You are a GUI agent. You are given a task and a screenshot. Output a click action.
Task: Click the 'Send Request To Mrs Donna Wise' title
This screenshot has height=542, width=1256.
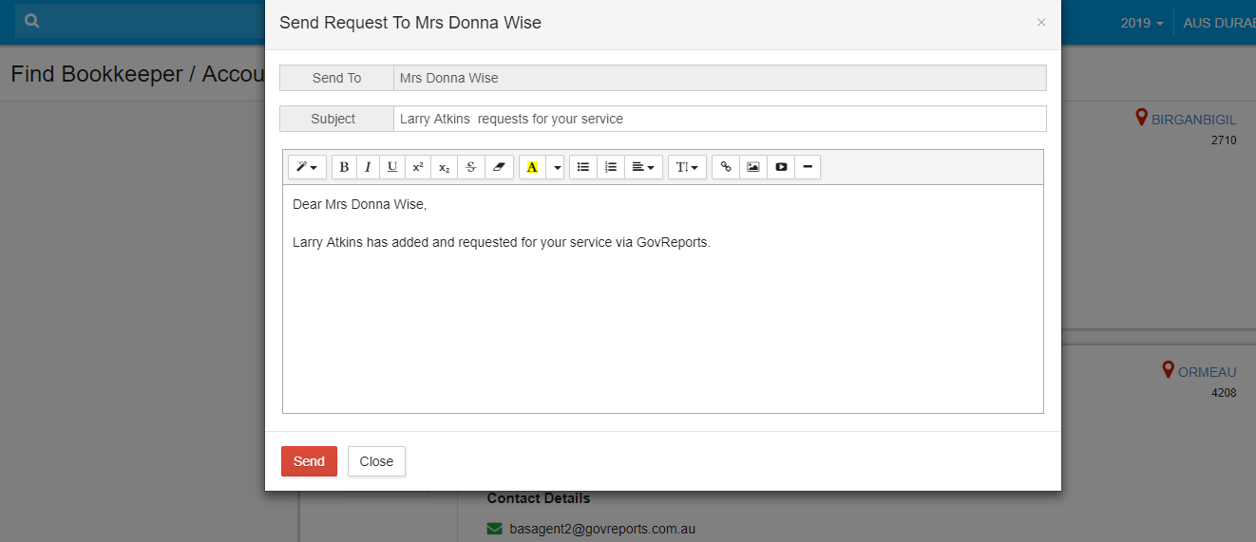click(x=410, y=23)
